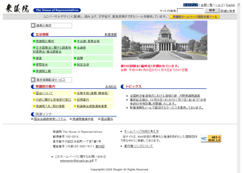Open the 国会関係 link
The height and width of the screenshot is (173, 244).
(x=107, y=119)
